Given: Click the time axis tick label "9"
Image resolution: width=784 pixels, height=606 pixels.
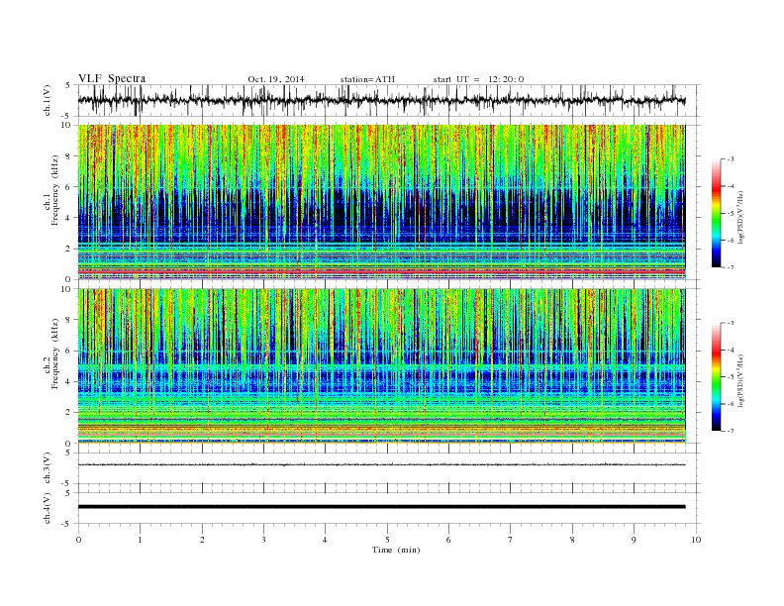Looking at the screenshot, I should pyautogui.click(x=634, y=540).
